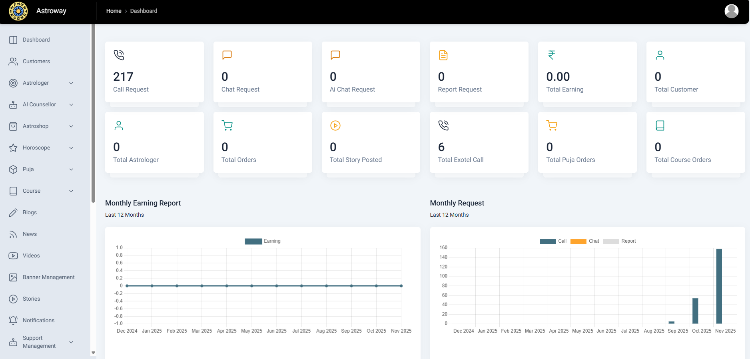Click the Astroway logo icon
The width and height of the screenshot is (750, 359).
(x=18, y=11)
